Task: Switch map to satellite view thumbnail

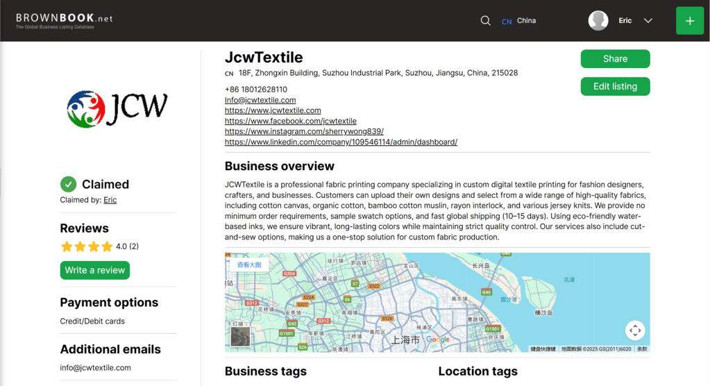Action: 240,337
